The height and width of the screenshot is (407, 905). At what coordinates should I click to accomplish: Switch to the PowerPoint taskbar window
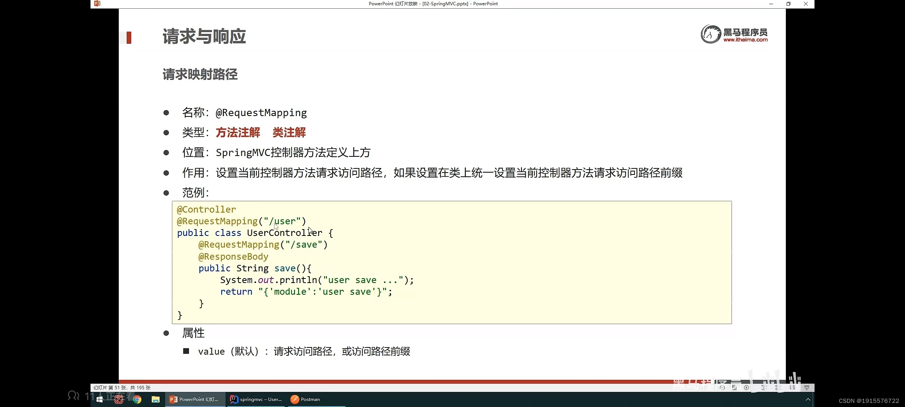tap(195, 399)
